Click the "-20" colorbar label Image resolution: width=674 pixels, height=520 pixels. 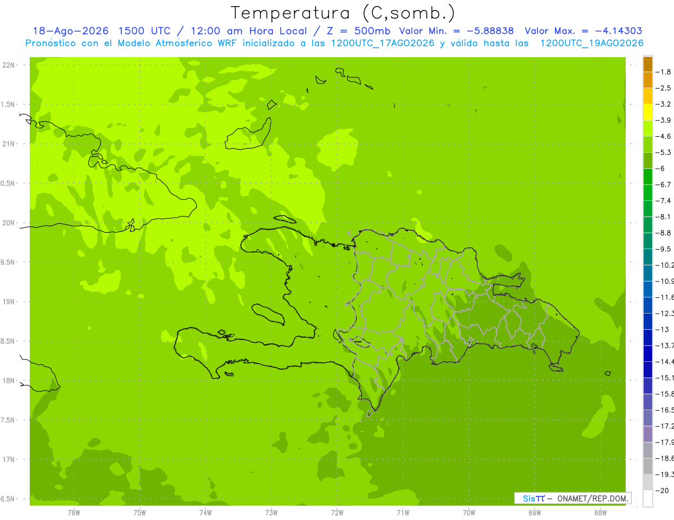click(x=663, y=491)
